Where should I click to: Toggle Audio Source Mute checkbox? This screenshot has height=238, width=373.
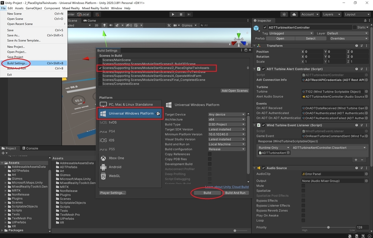click(x=303, y=186)
